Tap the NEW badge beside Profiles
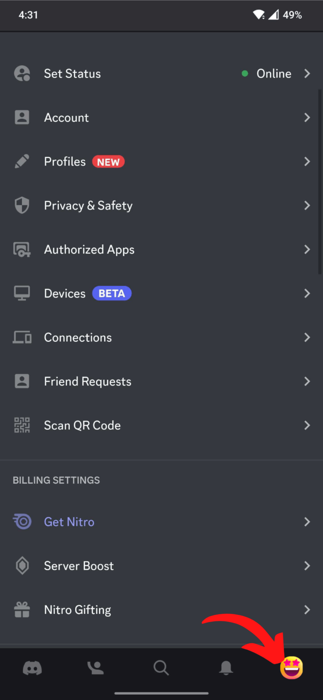The height and width of the screenshot is (700, 323). (x=108, y=161)
